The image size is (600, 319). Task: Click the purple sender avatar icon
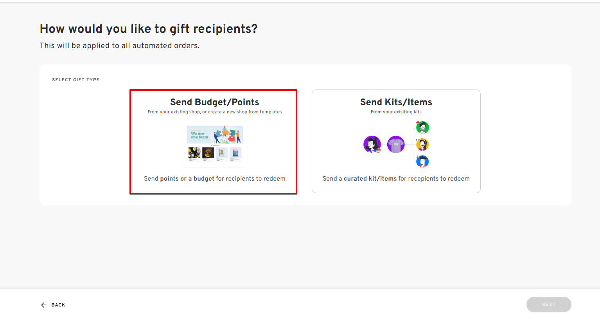click(x=372, y=144)
